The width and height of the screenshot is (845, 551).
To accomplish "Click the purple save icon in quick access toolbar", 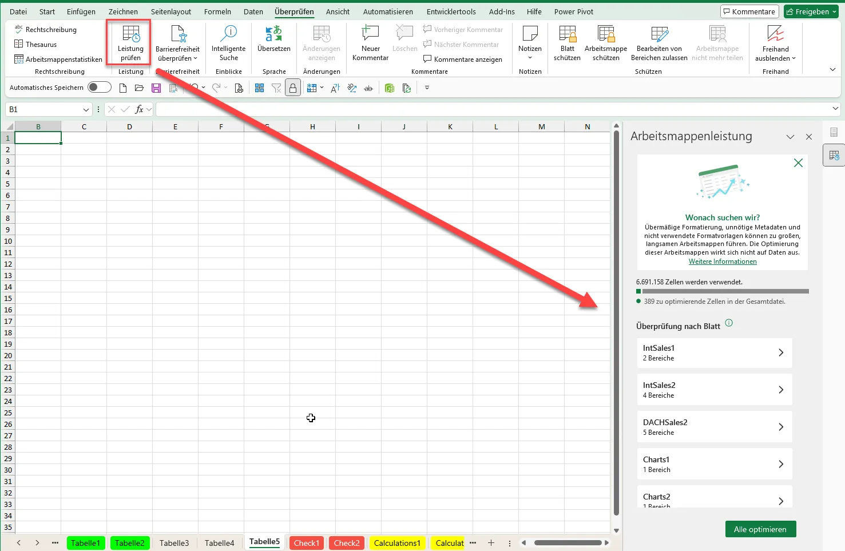I will (x=156, y=88).
